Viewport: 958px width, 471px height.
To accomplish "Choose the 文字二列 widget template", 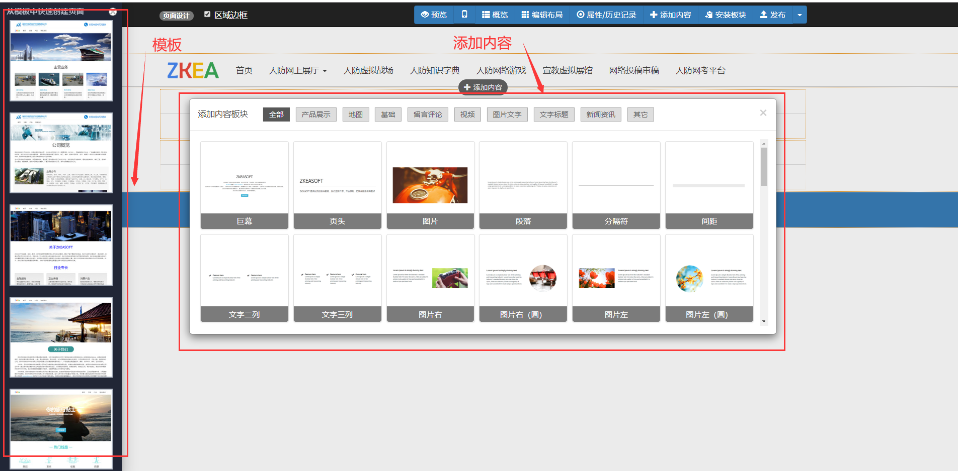I will (x=245, y=278).
